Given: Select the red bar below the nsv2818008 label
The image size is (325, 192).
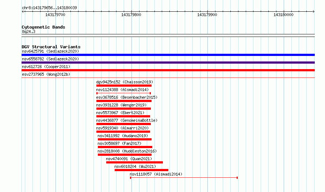Looking at the screenshot, I should [125, 155].
